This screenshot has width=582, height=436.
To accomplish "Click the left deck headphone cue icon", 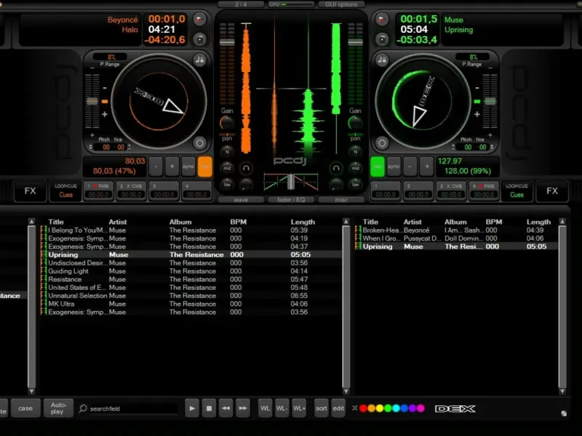I will (x=246, y=167).
